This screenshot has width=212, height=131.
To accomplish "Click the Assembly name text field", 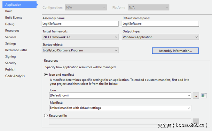I will (x=80, y=24).
